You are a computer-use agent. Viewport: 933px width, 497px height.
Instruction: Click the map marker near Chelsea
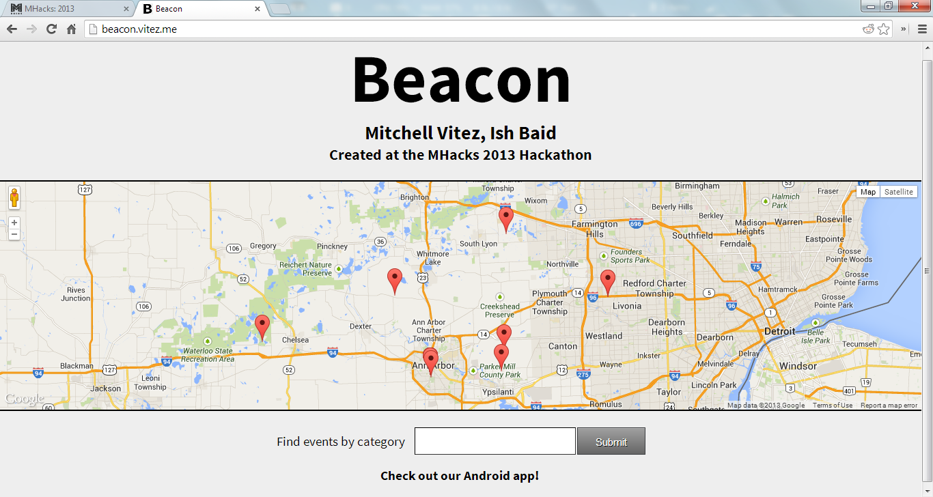(x=262, y=328)
